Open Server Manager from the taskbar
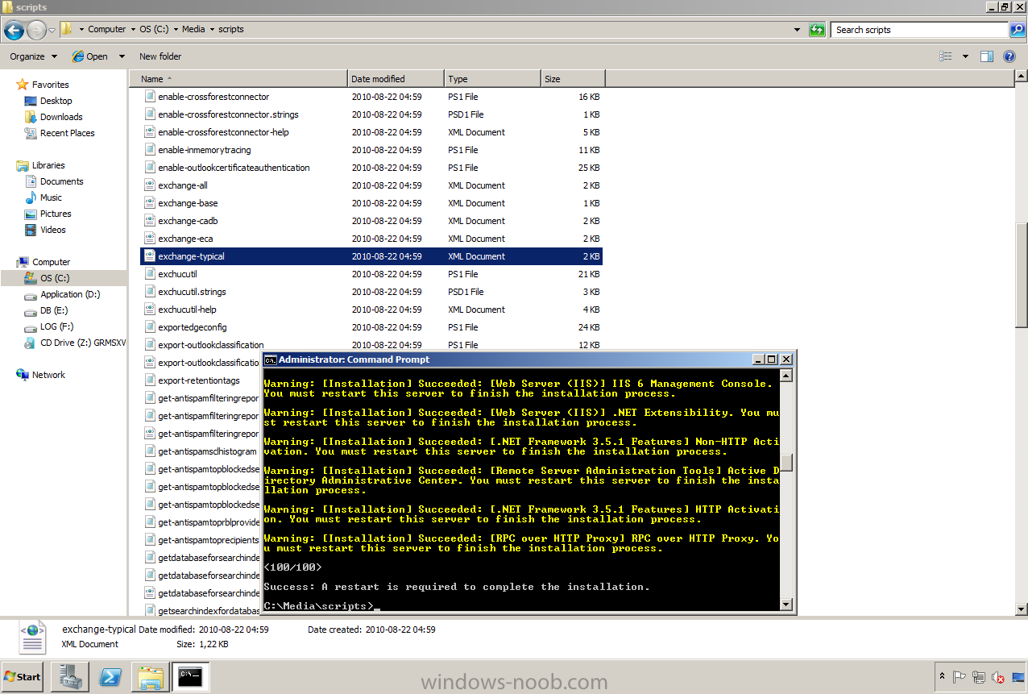The height and width of the screenshot is (694, 1028). tap(70, 677)
